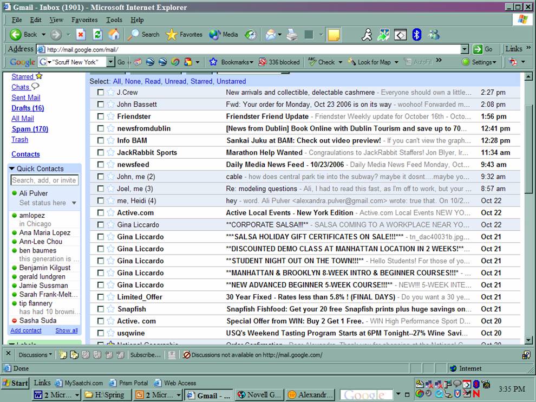Click the 336 blocked popup blocker icon
The width and height of the screenshot is (536, 402).
pyautogui.click(x=263, y=62)
